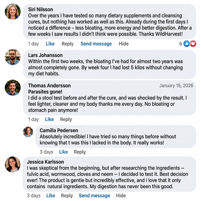This screenshot has width=201, height=201.
Task: Reply to Siri Nilsson's comment
Action: tap(68, 44)
